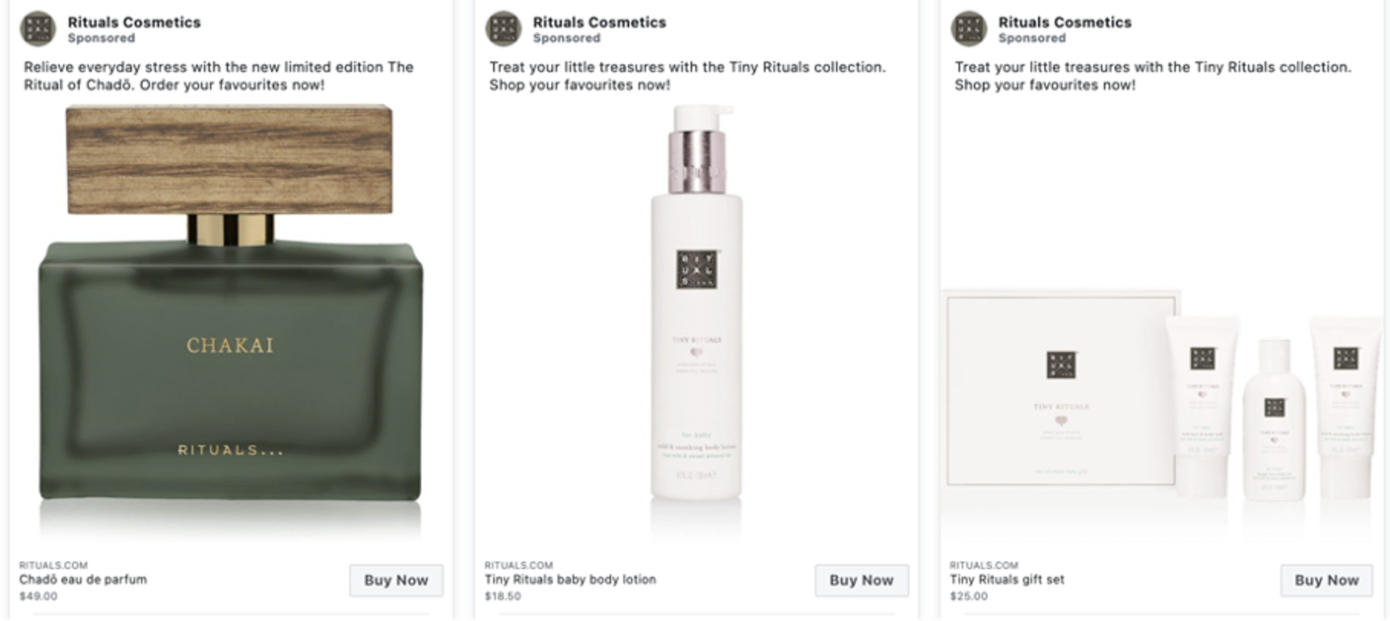Click Buy Now for the Chadō eau de parfum
This screenshot has width=1390, height=621.
coord(396,581)
